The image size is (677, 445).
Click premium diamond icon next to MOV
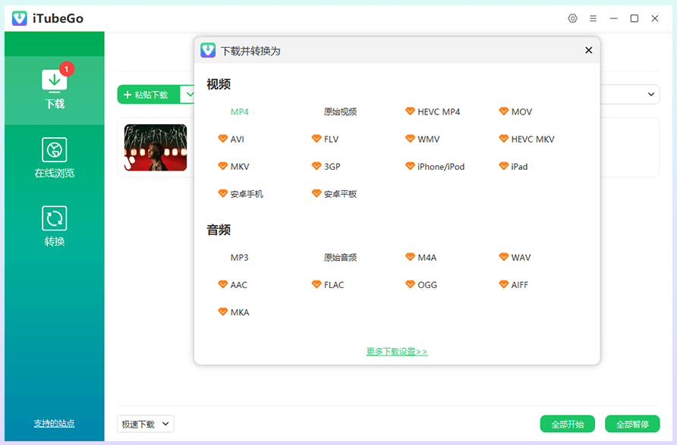pyautogui.click(x=504, y=111)
